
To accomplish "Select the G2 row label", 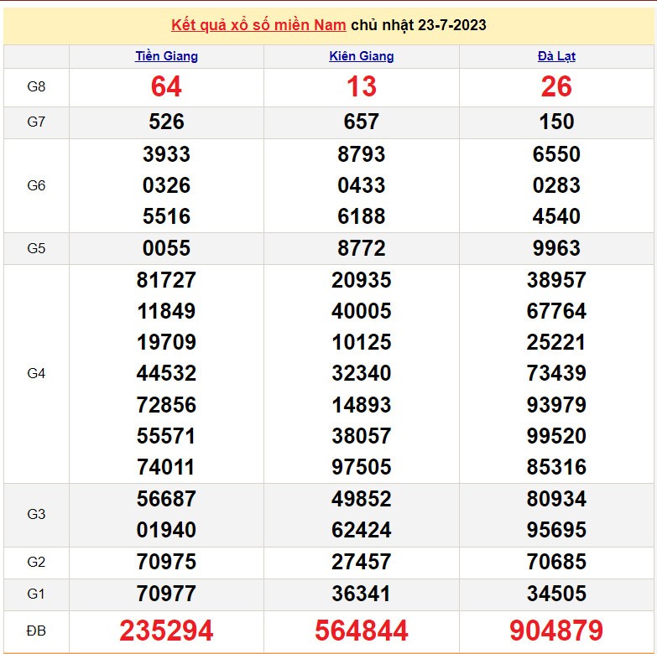I will click(x=36, y=562).
